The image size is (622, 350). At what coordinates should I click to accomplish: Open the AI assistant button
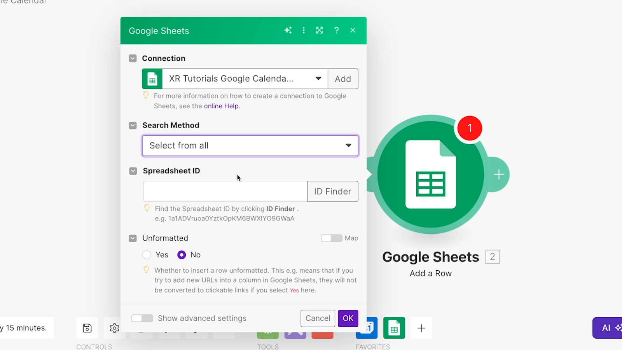click(x=607, y=328)
